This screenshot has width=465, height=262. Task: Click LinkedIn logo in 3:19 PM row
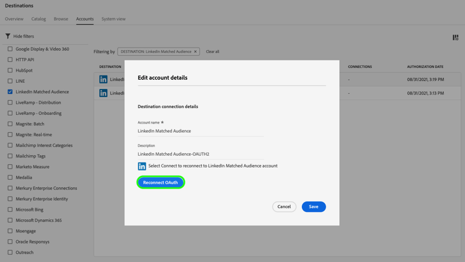point(103,79)
